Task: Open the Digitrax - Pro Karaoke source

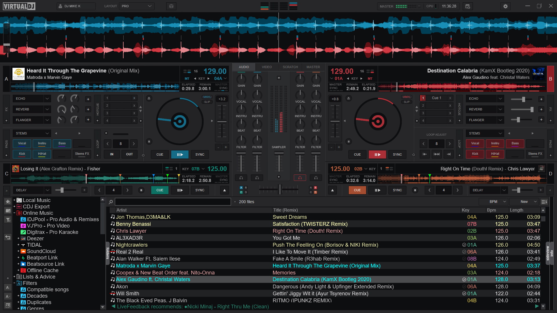Action: 24,232
